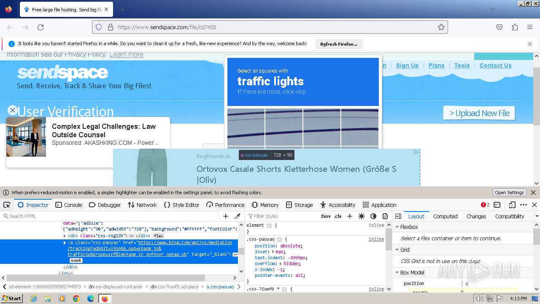
Task: Click the Filter Styles field
Action: coord(282,216)
